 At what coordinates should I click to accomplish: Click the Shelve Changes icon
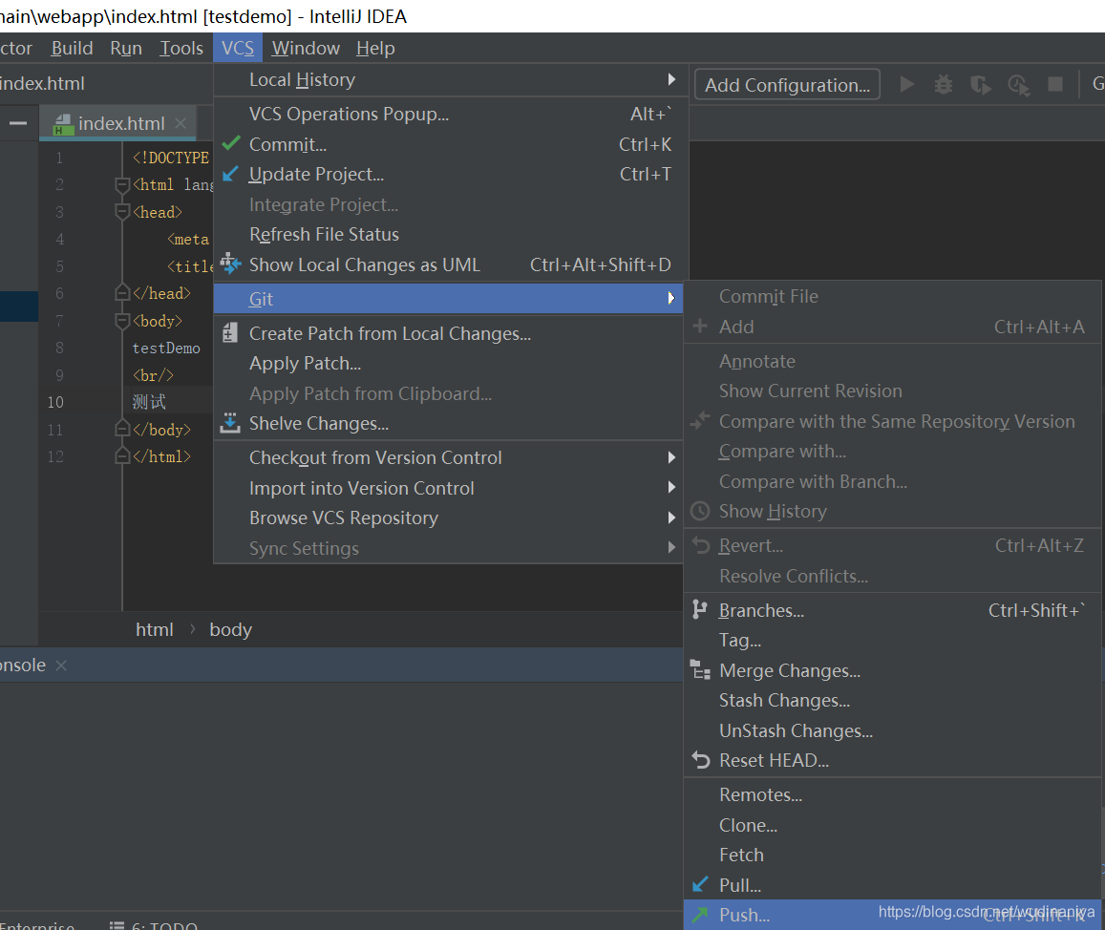pyautogui.click(x=230, y=423)
